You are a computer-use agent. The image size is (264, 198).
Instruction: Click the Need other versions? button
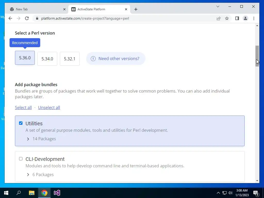click(116, 59)
